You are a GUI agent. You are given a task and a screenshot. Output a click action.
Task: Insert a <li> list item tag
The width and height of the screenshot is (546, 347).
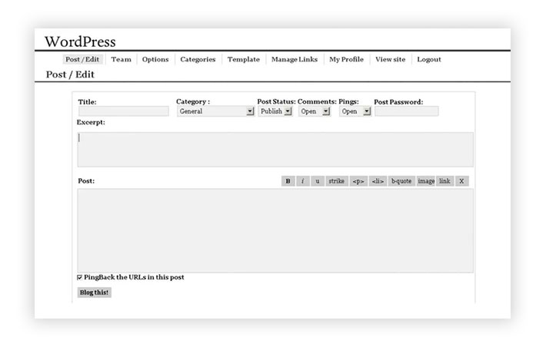(x=378, y=181)
